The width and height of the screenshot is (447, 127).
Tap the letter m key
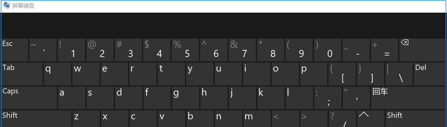coord(257,119)
